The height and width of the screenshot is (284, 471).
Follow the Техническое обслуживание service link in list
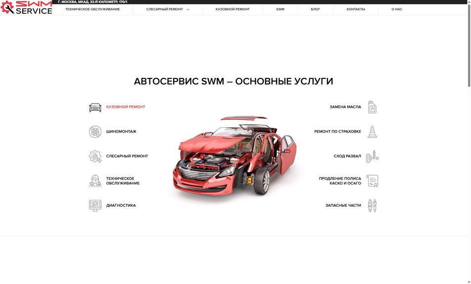[x=123, y=181]
